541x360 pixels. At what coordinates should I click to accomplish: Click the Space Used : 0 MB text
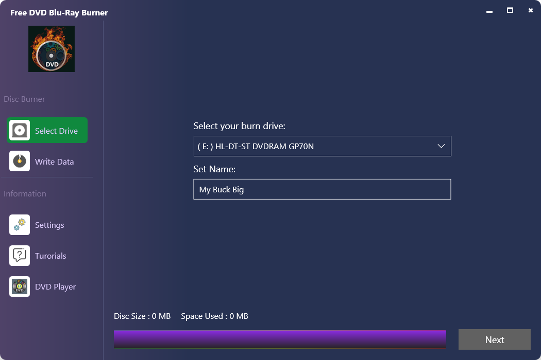click(x=214, y=316)
